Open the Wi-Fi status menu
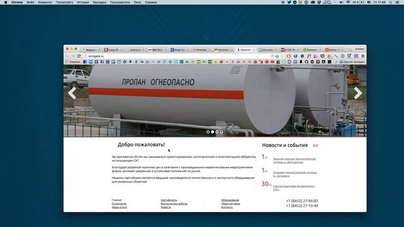The image size is (404, 227). 348,3
